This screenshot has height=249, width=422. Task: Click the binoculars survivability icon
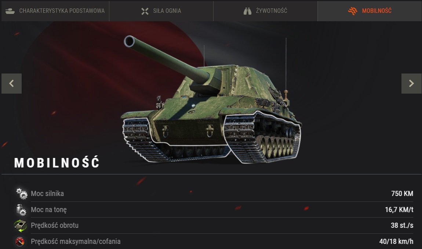coord(247,11)
